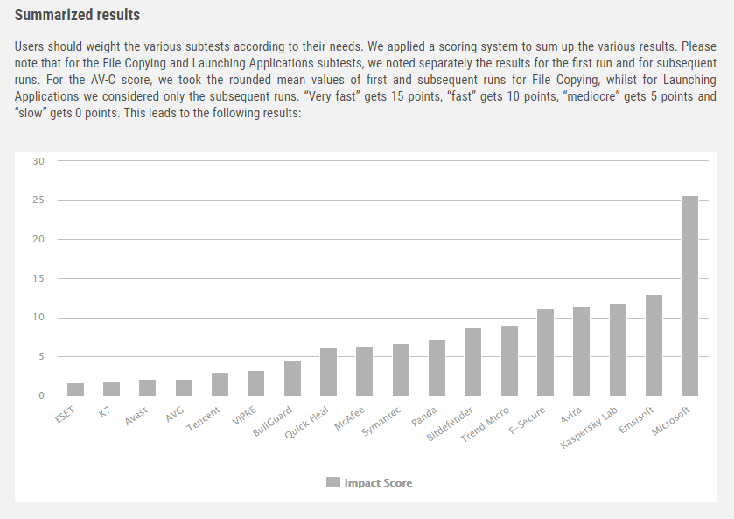Select the Panda impact score bar
Image resolution: width=734 pixels, height=519 pixels.
(x=437, y=368)
